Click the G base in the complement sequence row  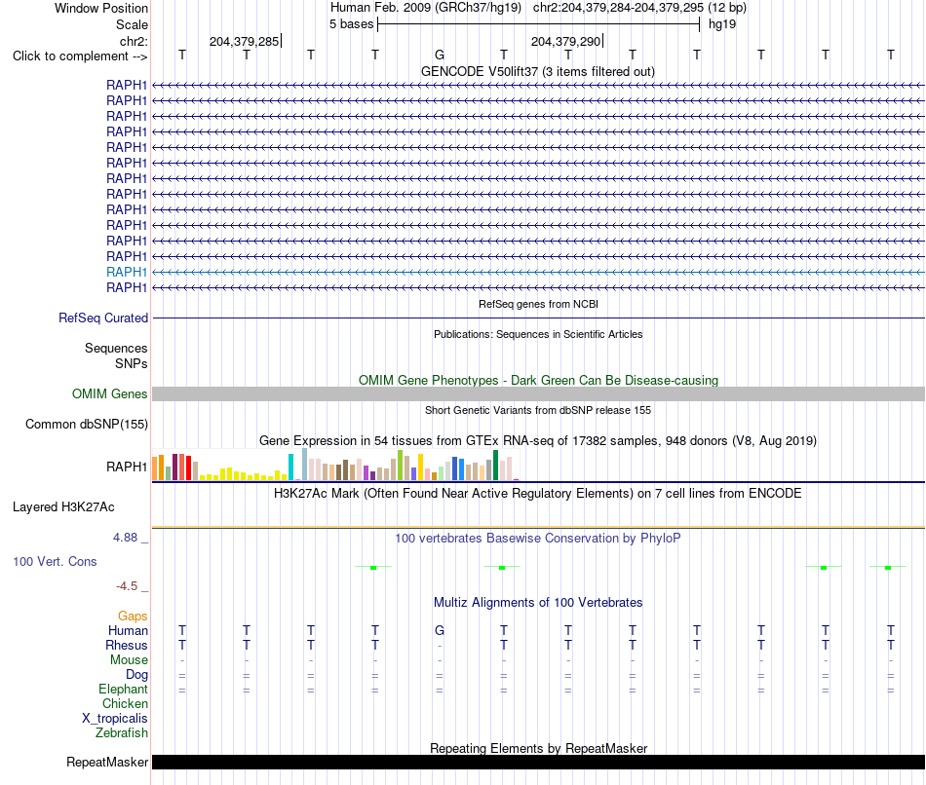click(440, 55)
